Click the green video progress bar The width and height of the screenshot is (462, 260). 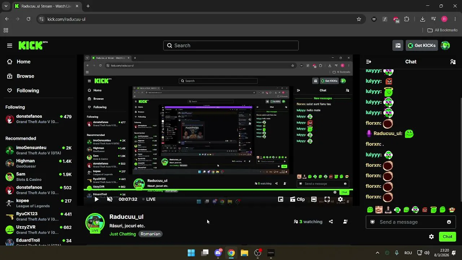(x=218, y=189)
